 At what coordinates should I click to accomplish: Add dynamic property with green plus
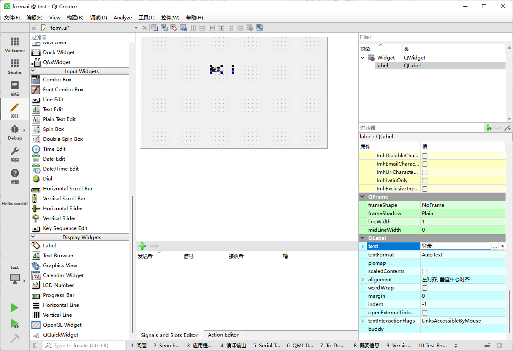coord(489,128)
